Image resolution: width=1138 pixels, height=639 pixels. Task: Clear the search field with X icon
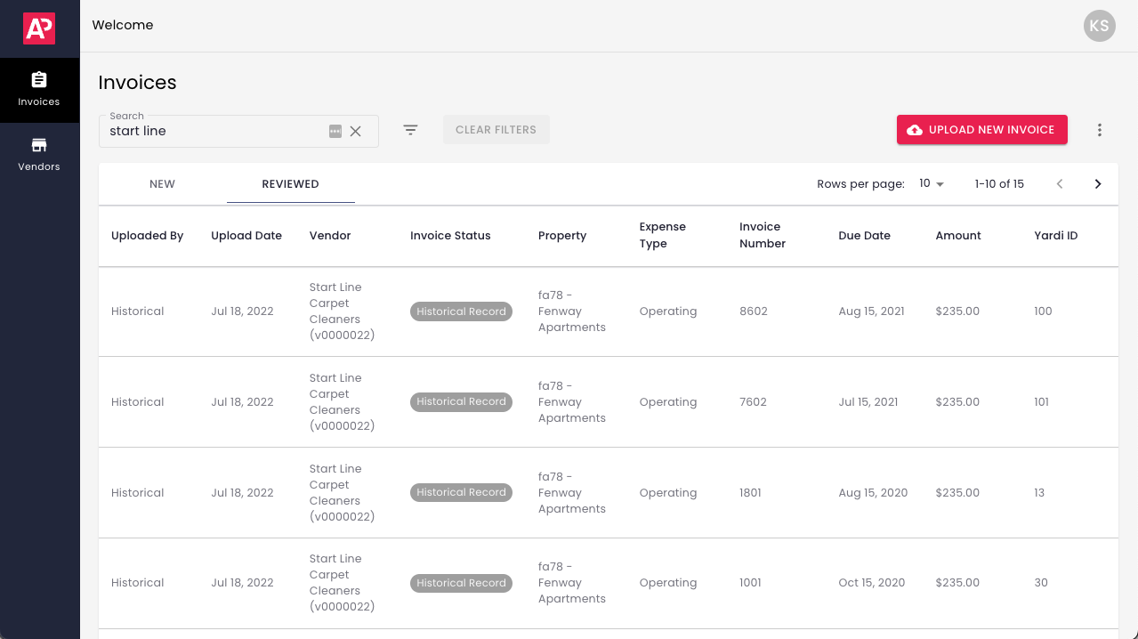click(356, 131)
